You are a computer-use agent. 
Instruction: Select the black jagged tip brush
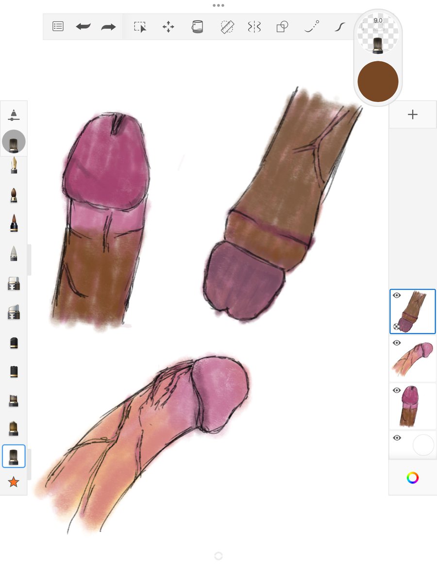14,372
